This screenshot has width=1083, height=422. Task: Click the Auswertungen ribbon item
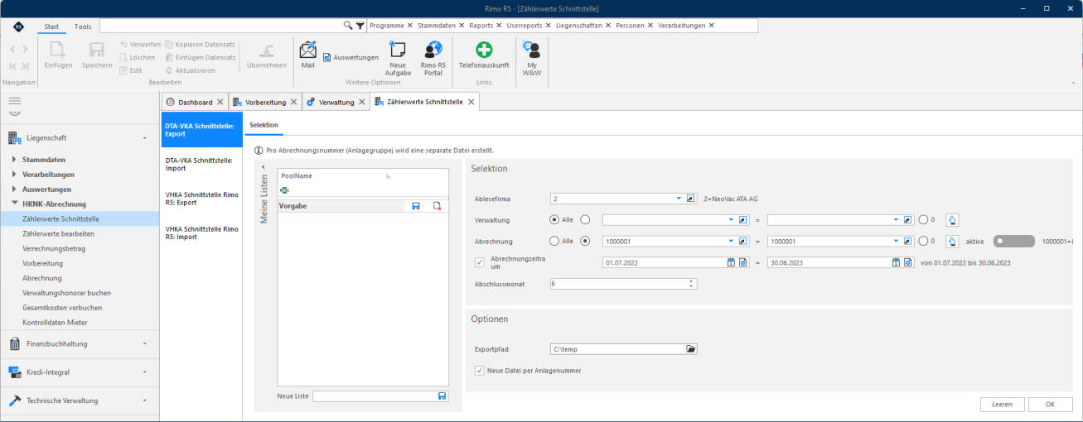[x=351, y=58]
